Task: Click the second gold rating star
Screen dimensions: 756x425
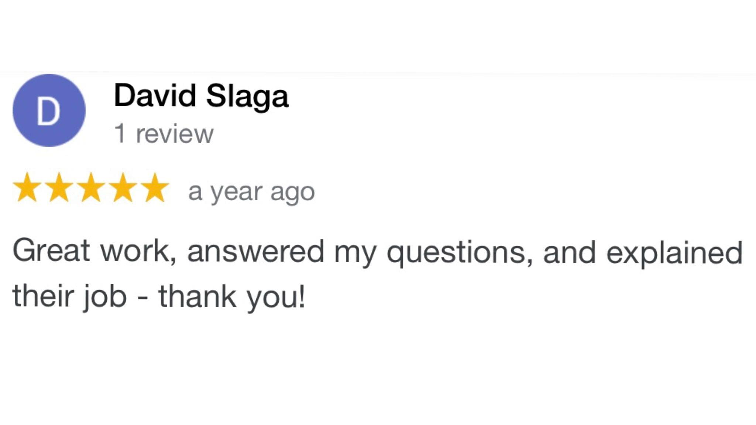Action: pos(59,188)
